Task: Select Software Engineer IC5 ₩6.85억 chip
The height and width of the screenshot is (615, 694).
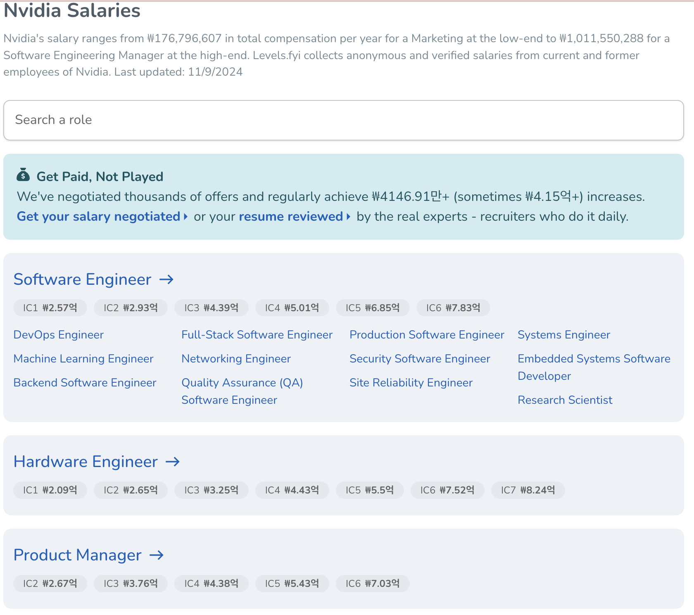Action: (373, 308)
